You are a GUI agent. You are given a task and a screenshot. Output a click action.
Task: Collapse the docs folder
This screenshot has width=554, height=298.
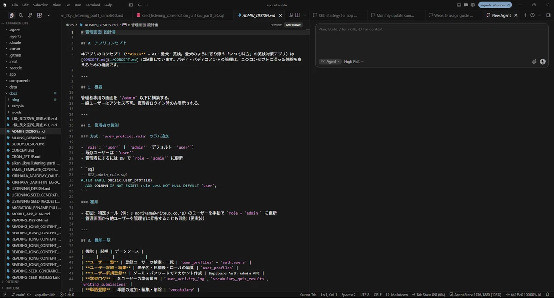30,93
